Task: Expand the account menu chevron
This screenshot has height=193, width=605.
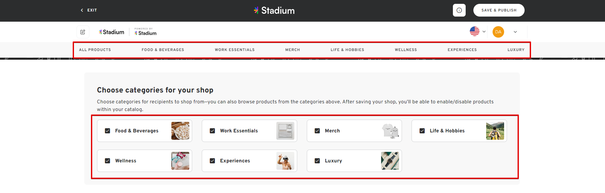Action: click(x=515, y=32)
